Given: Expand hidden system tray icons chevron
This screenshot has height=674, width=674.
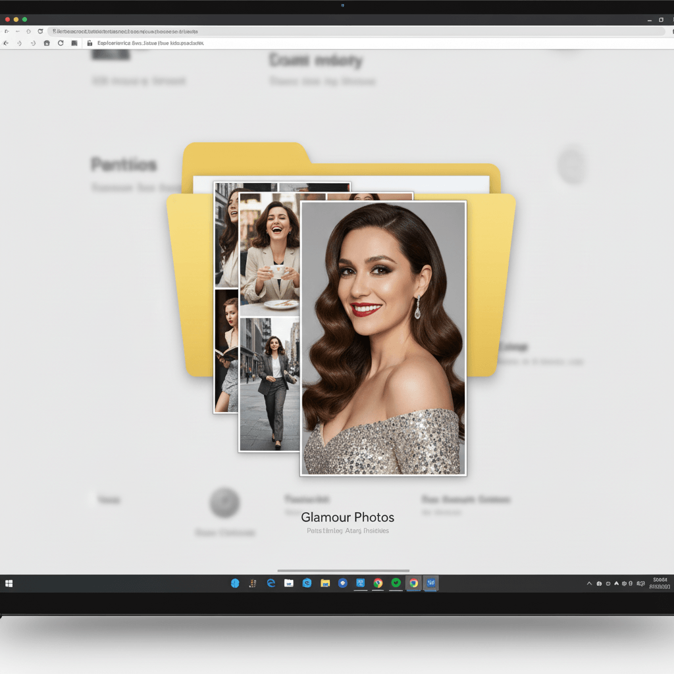Looking at the screenshot, I should click(x=589, y=583).
